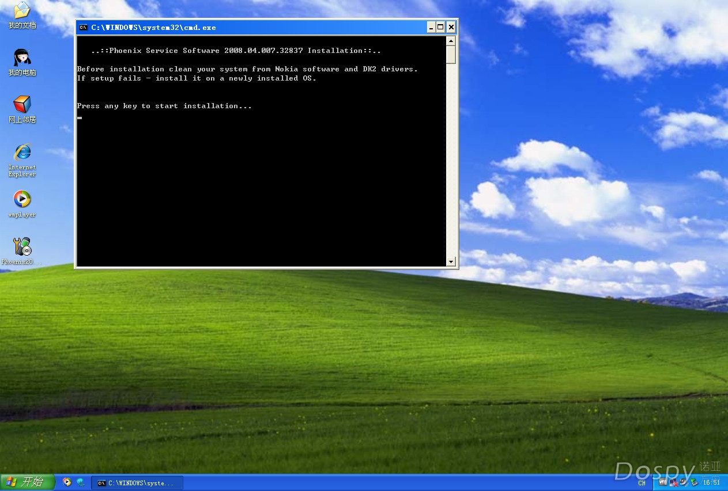
Task: Click the 'Press any key to start installation...' line
Action: click(164, 106)
